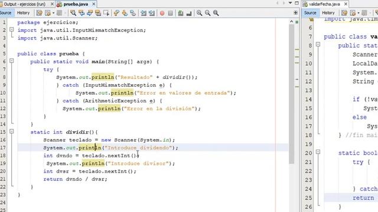Go Back in validarFecha.java editor toolbar
Image resolution: width=378 pixels, height=212 pixels.
(x=353, y=13)
